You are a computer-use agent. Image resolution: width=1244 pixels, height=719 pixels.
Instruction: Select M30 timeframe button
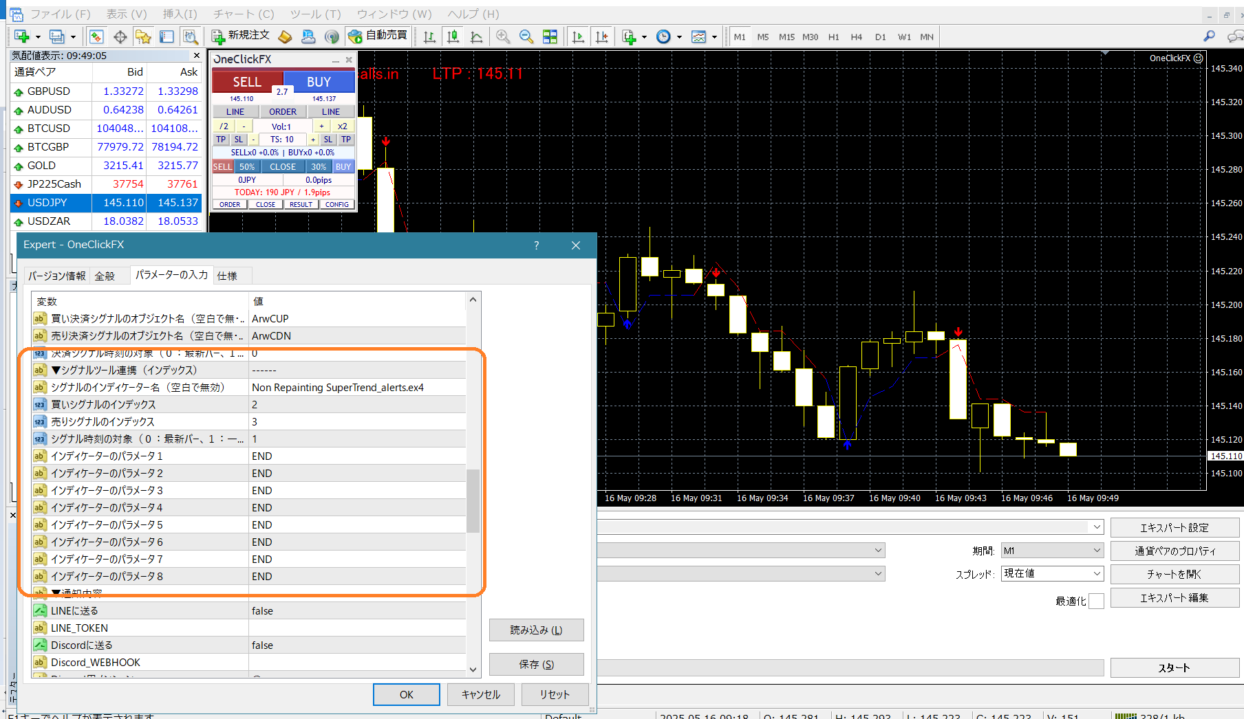point(810,36)
